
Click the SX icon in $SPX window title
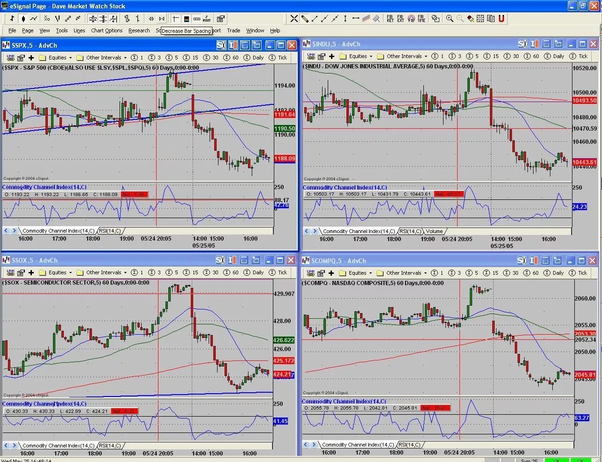pyautogui.click(x=221, y=45)
